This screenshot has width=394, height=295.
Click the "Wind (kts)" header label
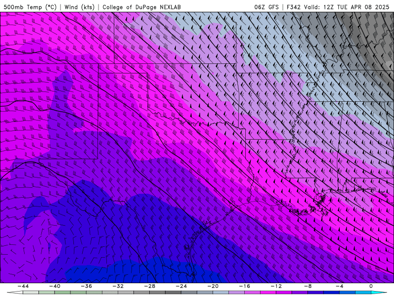79,7
